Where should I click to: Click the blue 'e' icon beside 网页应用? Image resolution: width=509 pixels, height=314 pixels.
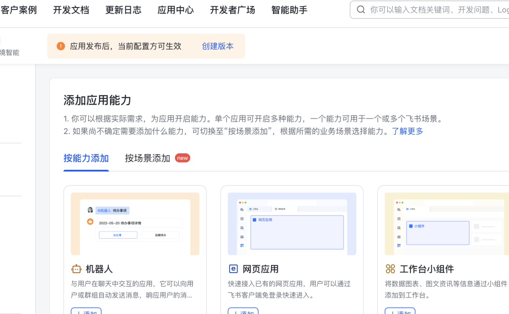tap(233, 269)
